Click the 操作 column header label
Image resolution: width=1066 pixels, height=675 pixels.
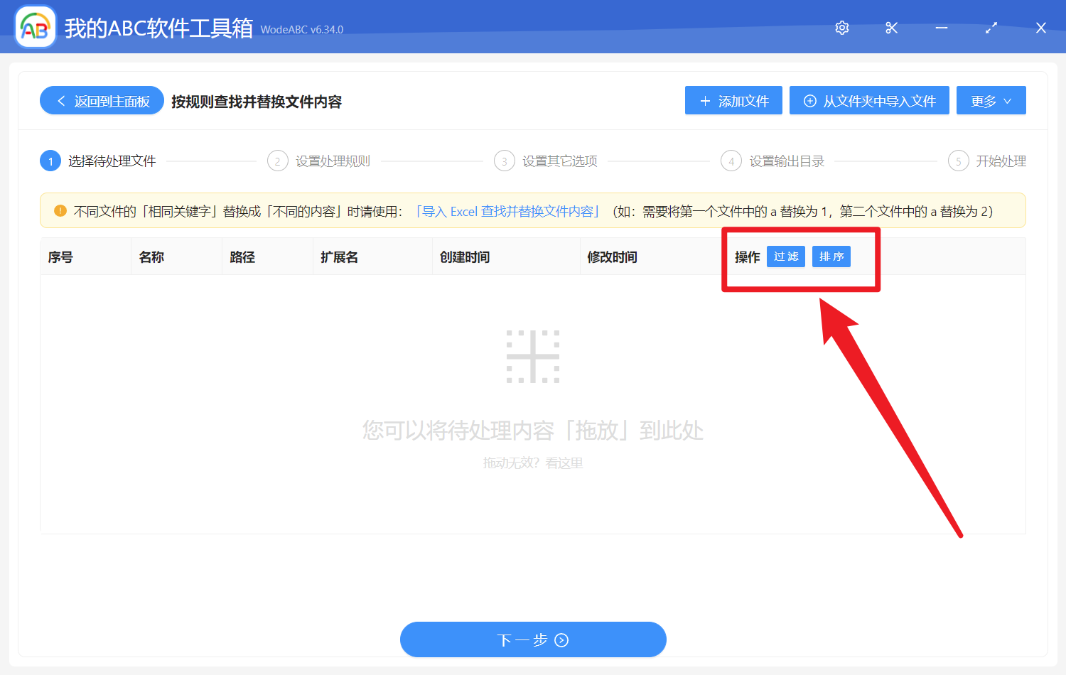click(x=748, y=257)
